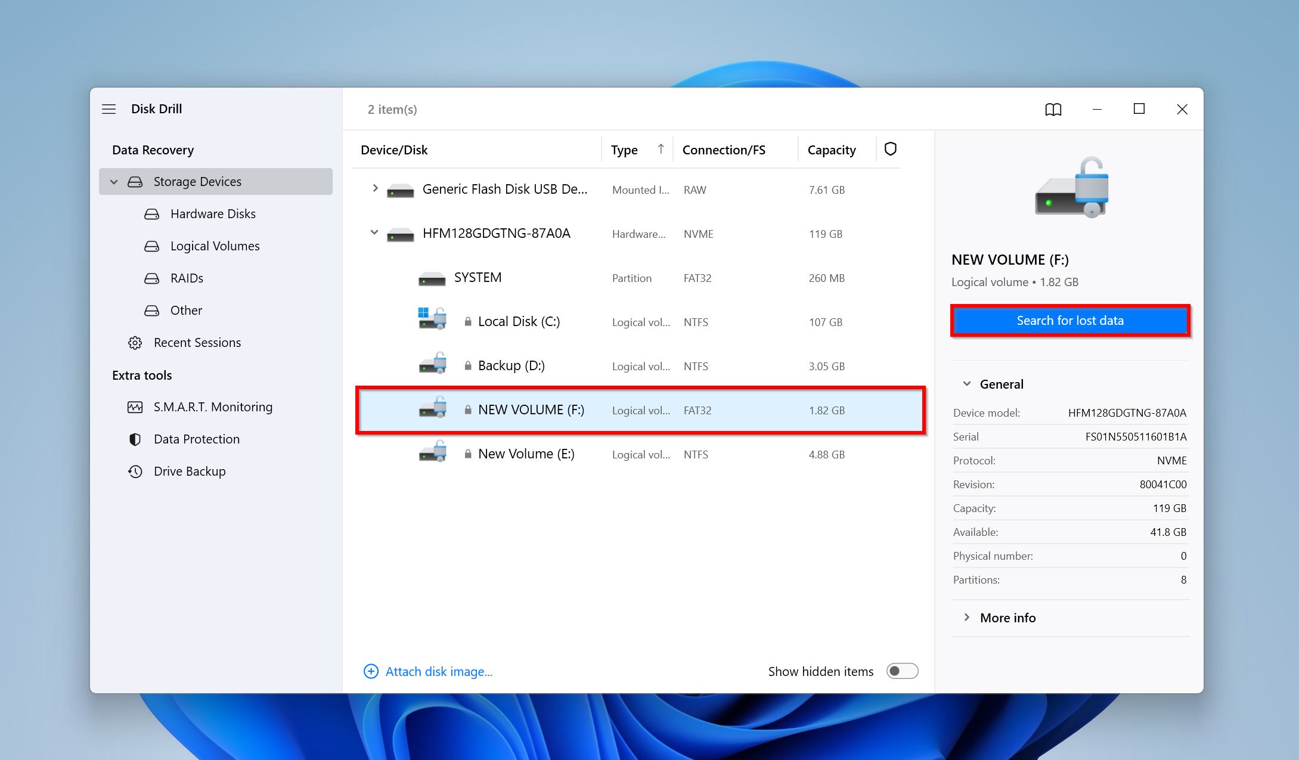The image size is (1299, 760).
Task: Click the Recent Sessions gear icon
Action: pyautogui.click(x=135, y=343)
